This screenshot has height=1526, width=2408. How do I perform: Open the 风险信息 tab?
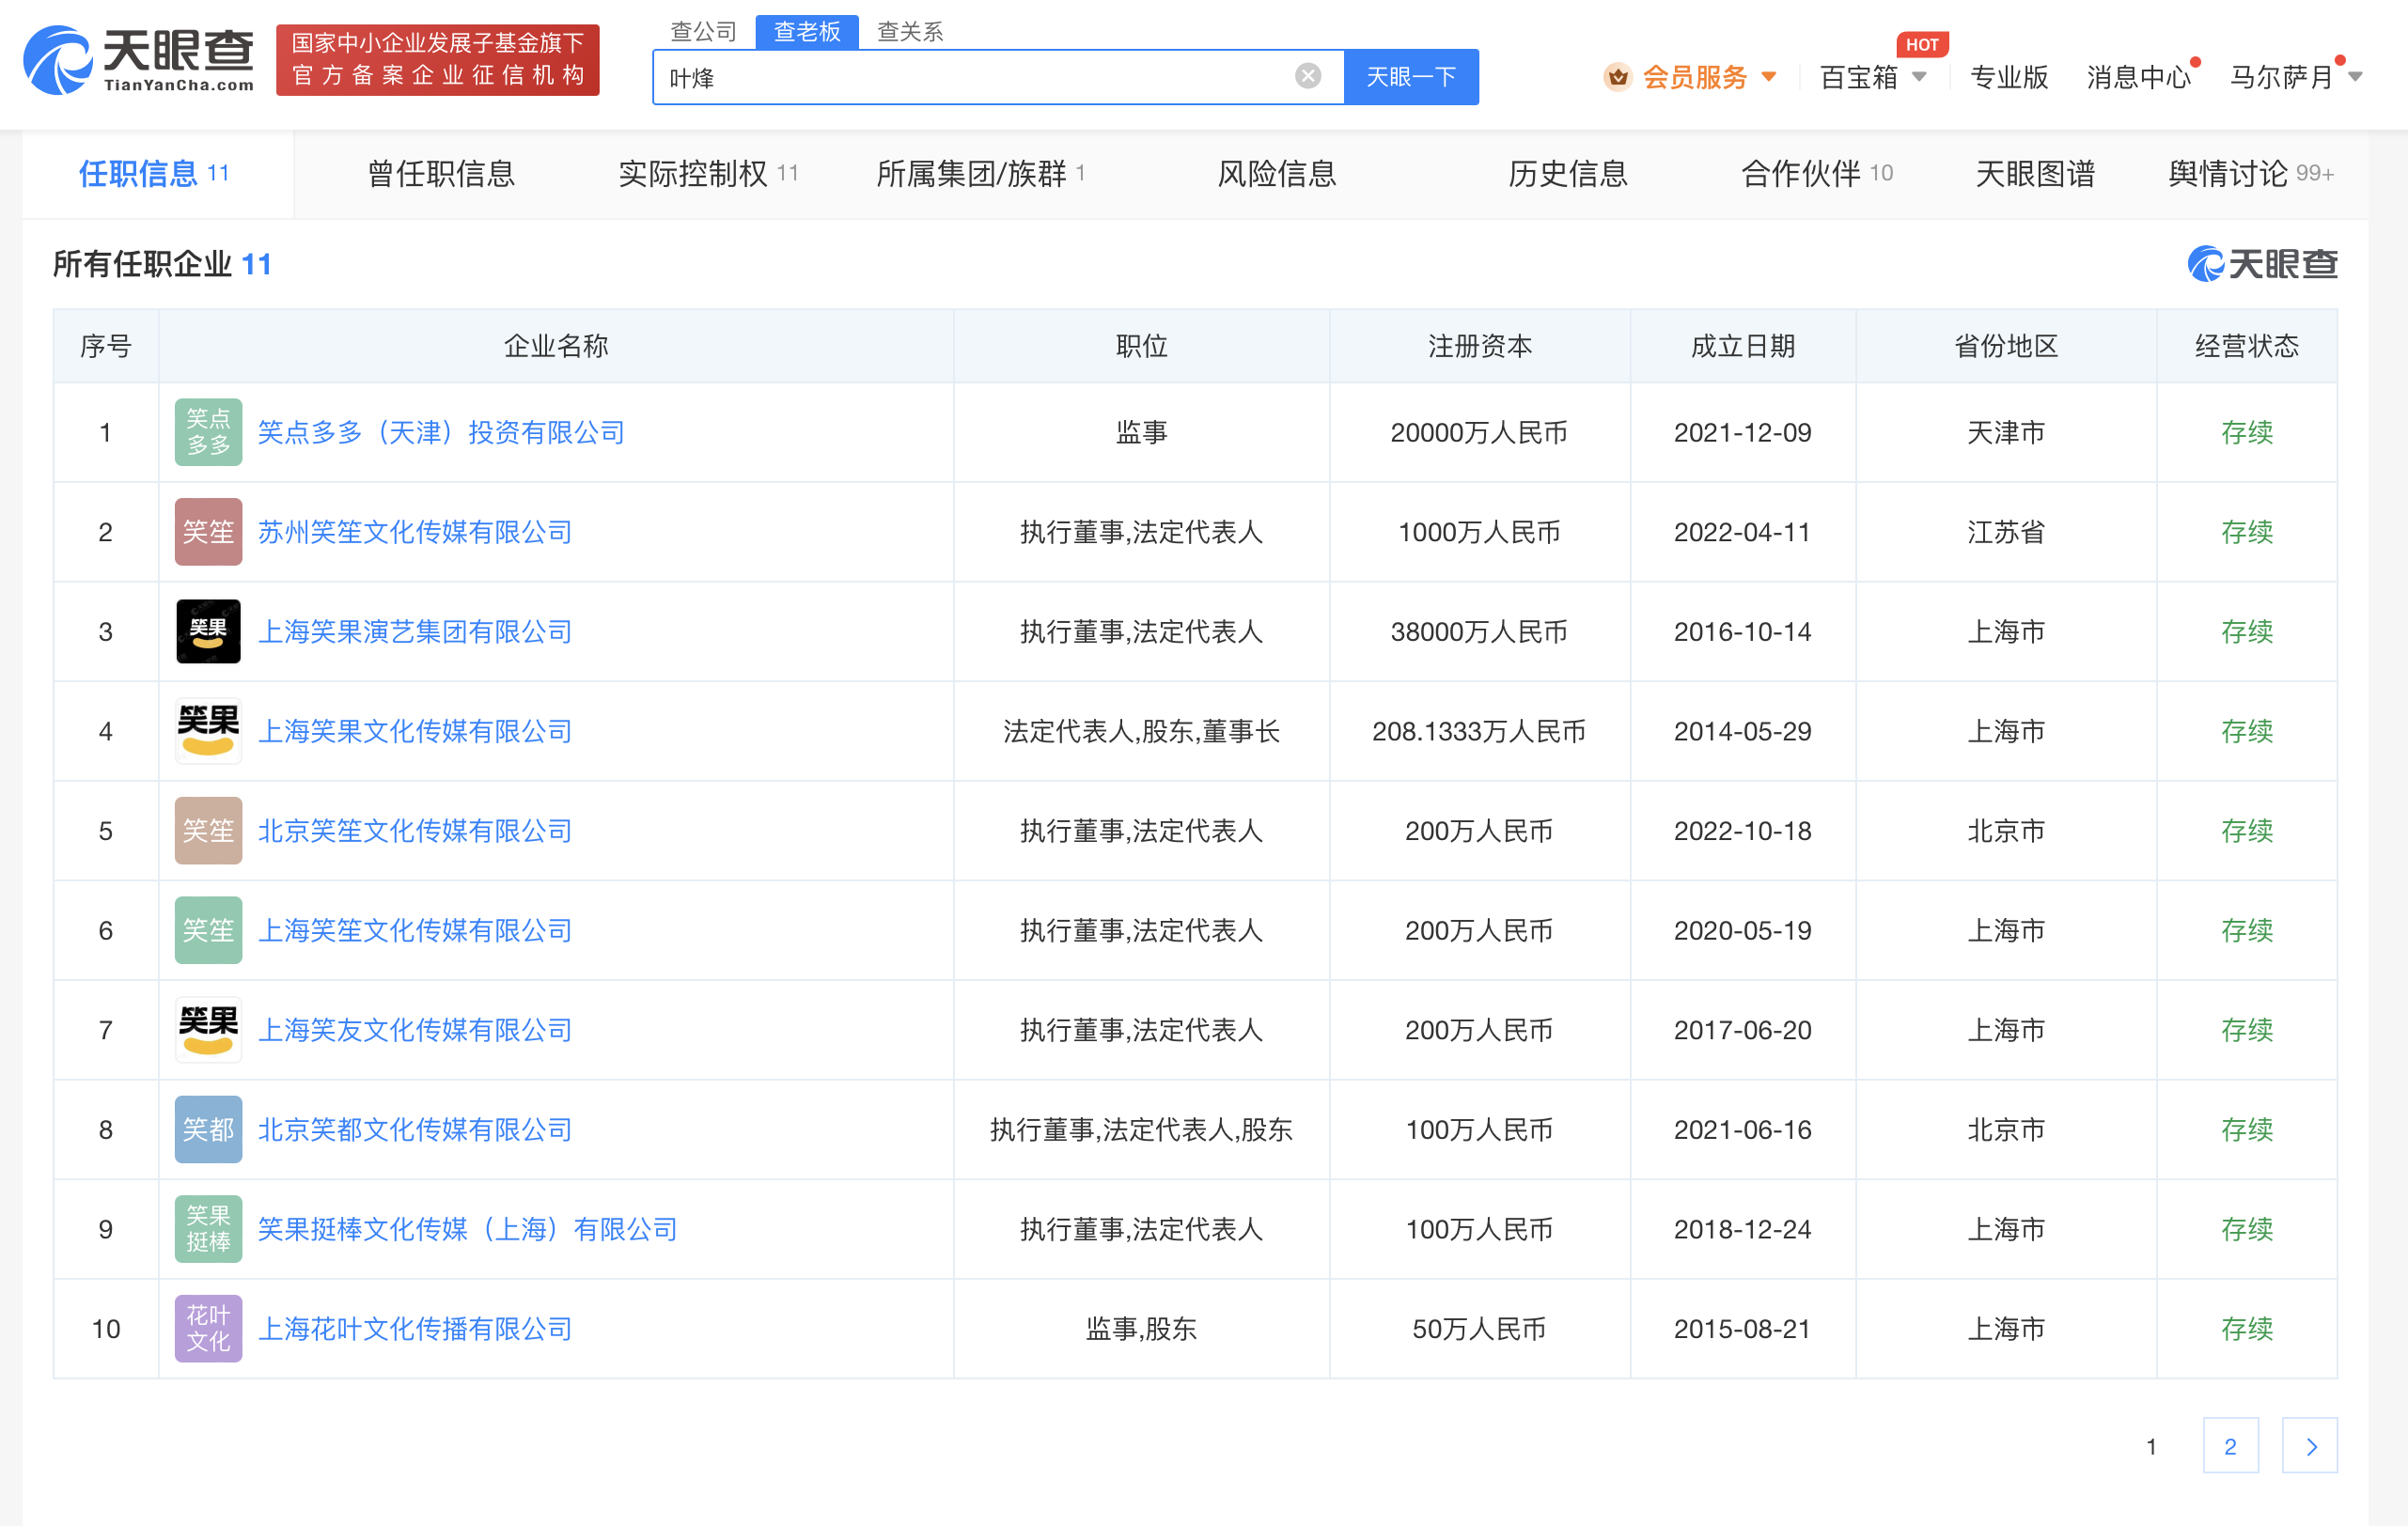[x=1277, y=173]
